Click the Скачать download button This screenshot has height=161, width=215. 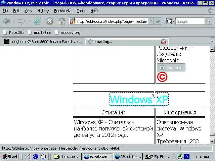point(171,67)
